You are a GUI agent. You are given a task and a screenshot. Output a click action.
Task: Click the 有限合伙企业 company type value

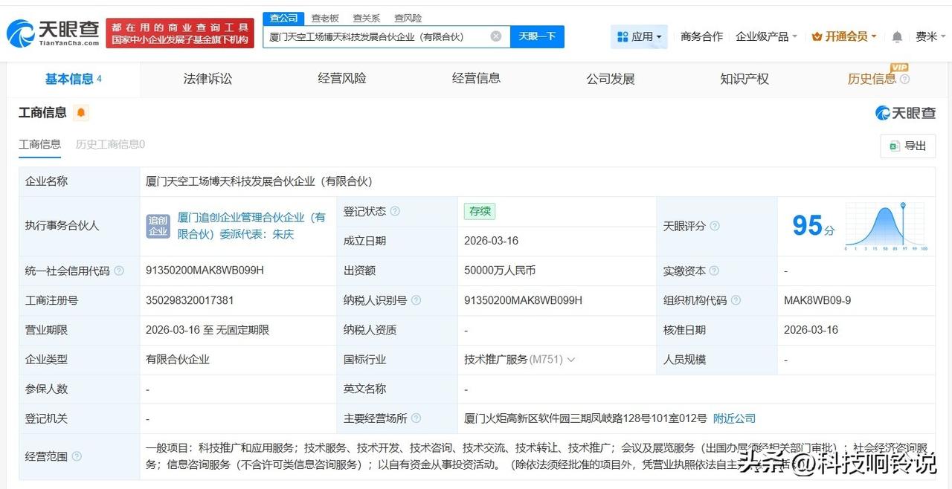(178, 360)
